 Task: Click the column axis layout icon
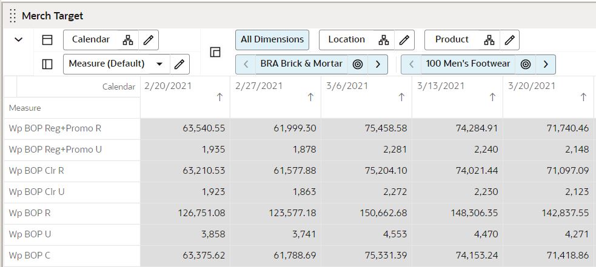(47, 40)
